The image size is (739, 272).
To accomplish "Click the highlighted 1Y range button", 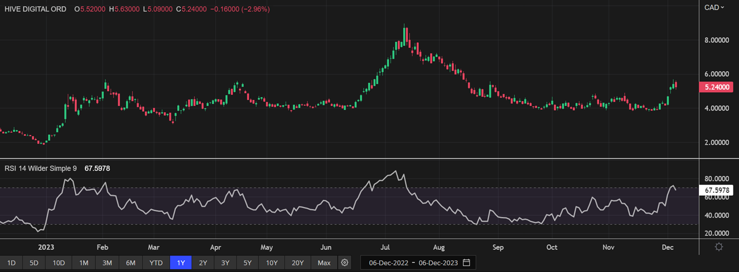I will point(180,263).
